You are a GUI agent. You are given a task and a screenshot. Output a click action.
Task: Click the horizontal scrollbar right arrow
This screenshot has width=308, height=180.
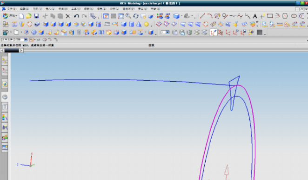(x=21, y=51)
